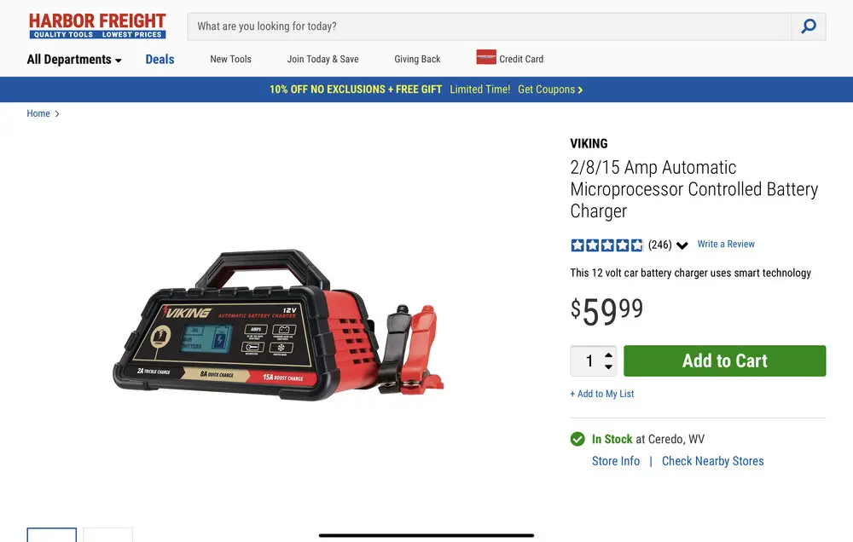Click the red credit card icon
The height and width of the screenshot is (542, 853).
(x=486, y=57)
